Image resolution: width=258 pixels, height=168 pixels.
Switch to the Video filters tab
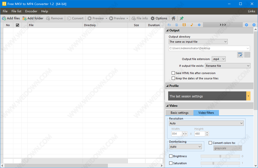click(206, 113)
